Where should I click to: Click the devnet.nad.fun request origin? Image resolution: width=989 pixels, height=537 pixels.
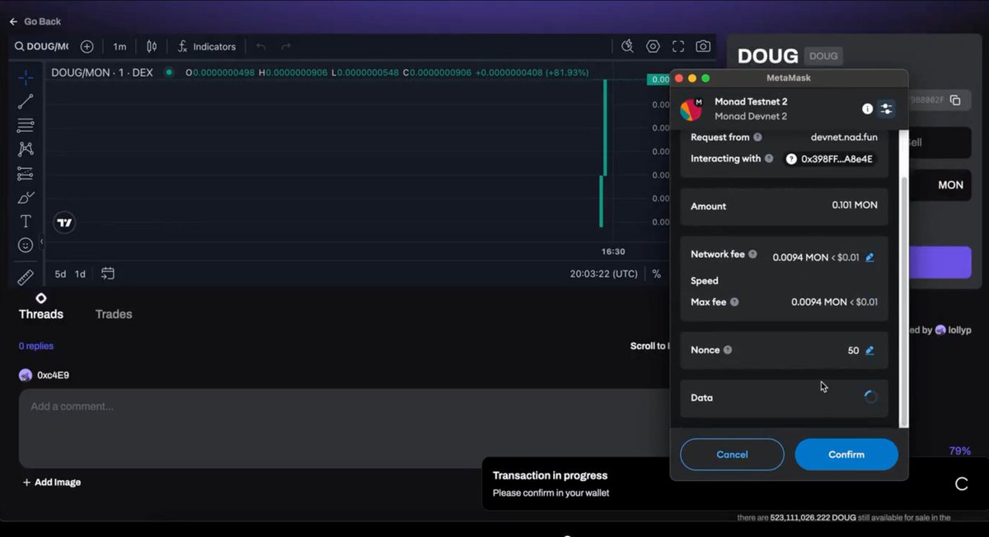click(844, 138)
